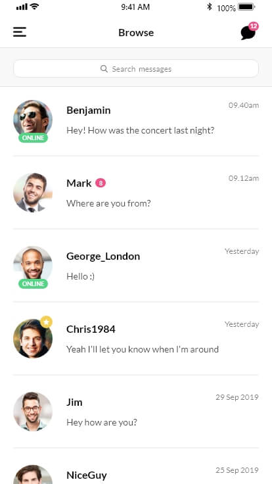The width and height of the screenshot is (272, 484).
Task: Open Benjamin's profile photo
Action: pyautogui.click(x=33, y=119)
